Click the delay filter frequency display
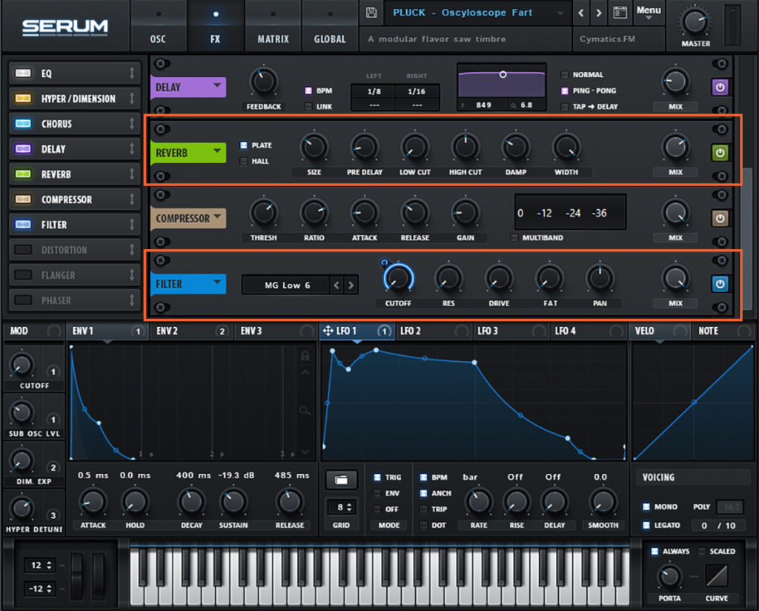The width and height of the screenshot is (759, 611). (x=482, y=105)
